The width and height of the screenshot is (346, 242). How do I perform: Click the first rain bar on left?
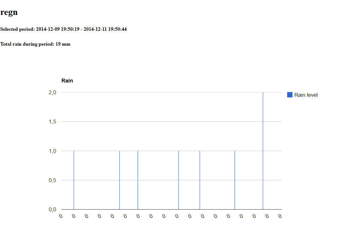[x=74, y=180]
